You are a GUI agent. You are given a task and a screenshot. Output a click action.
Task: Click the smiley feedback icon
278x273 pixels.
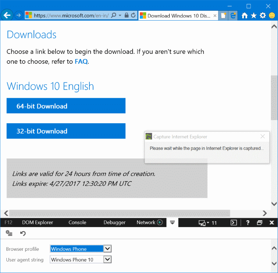(x=272, y=15)
